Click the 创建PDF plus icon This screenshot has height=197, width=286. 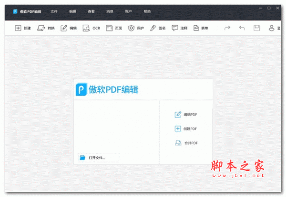tap(178, 128)
